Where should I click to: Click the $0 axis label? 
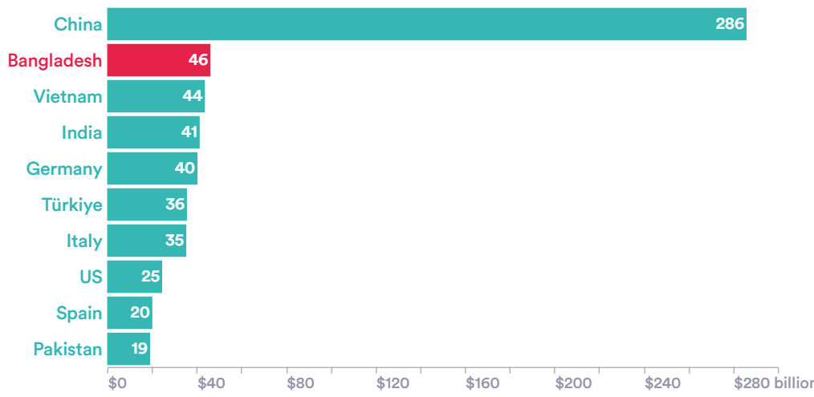click(117, 383)
